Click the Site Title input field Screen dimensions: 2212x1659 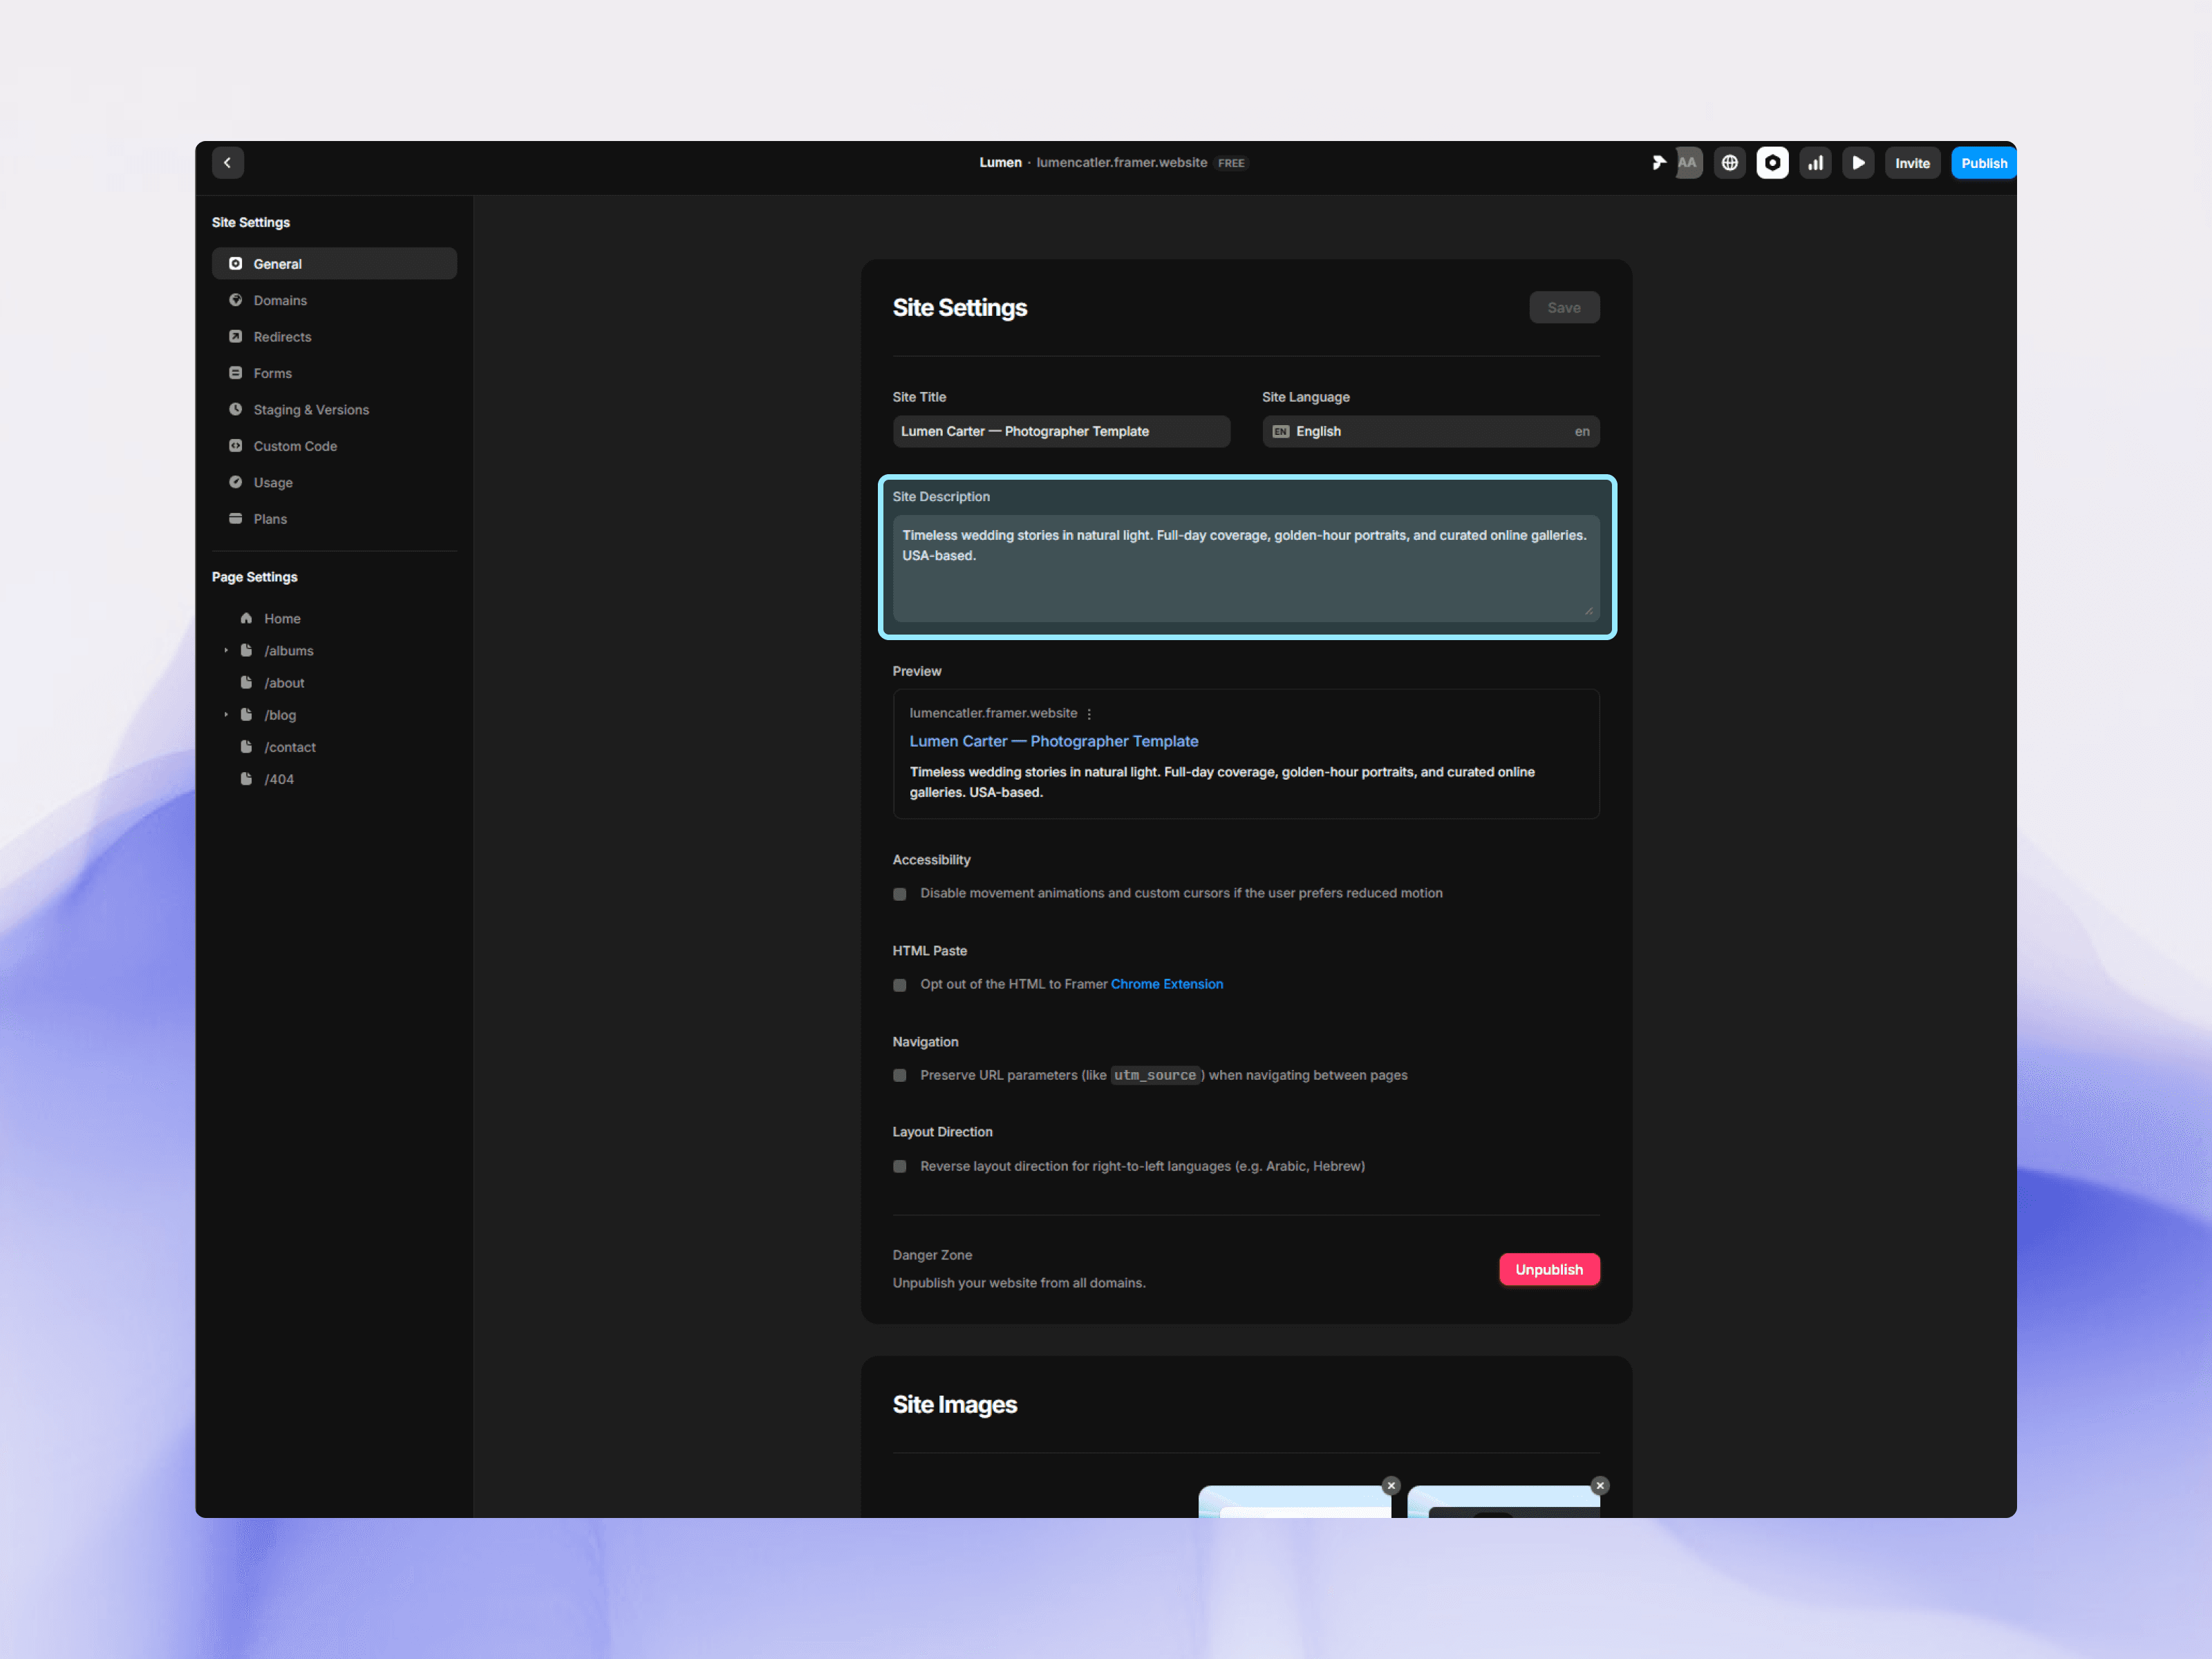pos(1060,432)
